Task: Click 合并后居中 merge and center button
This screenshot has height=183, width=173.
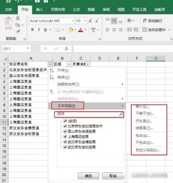Action: pyautogui.click(x=154, y=30)
